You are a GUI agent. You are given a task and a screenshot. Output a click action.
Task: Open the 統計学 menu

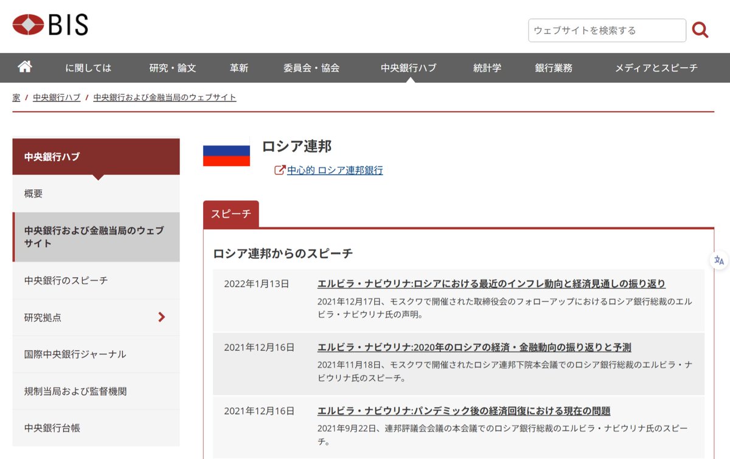click(x=487, y=68)
